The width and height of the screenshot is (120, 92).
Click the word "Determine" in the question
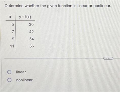tap(14, 6)
